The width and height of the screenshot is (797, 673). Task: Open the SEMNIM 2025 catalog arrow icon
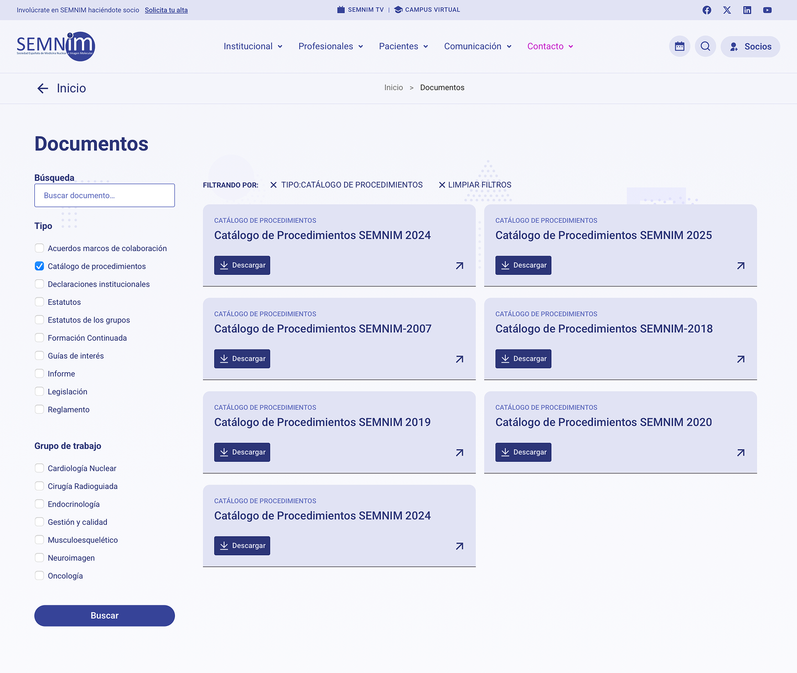(x=741, y=266)
